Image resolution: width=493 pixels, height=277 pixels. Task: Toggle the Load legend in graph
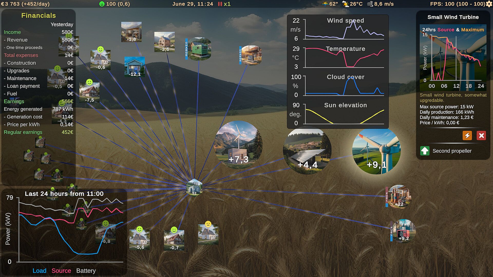click(x=39, y=271)
